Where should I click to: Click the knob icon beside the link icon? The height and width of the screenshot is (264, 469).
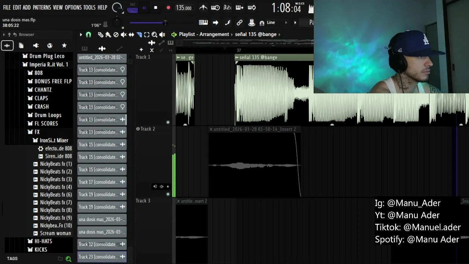point(252,23)
